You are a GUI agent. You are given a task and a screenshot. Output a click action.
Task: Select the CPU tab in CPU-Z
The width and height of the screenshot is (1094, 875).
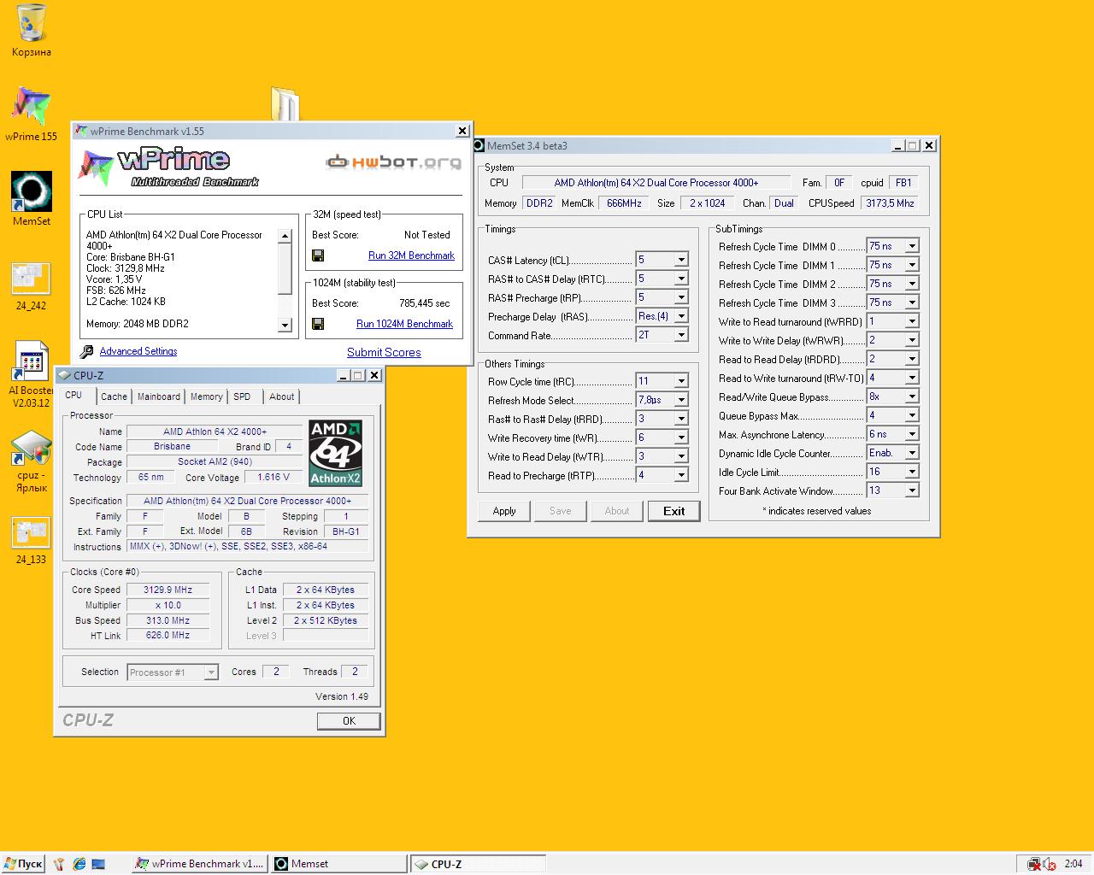point(74,395)
